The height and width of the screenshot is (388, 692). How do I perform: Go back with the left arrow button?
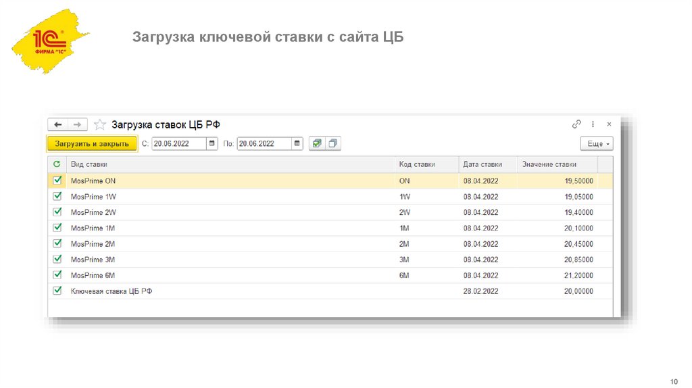tap(58, 124)
